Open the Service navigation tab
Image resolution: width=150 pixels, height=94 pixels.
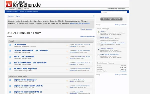pos(26,9)
